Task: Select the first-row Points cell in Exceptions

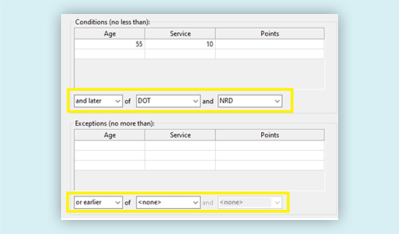Action: point(269,146)
